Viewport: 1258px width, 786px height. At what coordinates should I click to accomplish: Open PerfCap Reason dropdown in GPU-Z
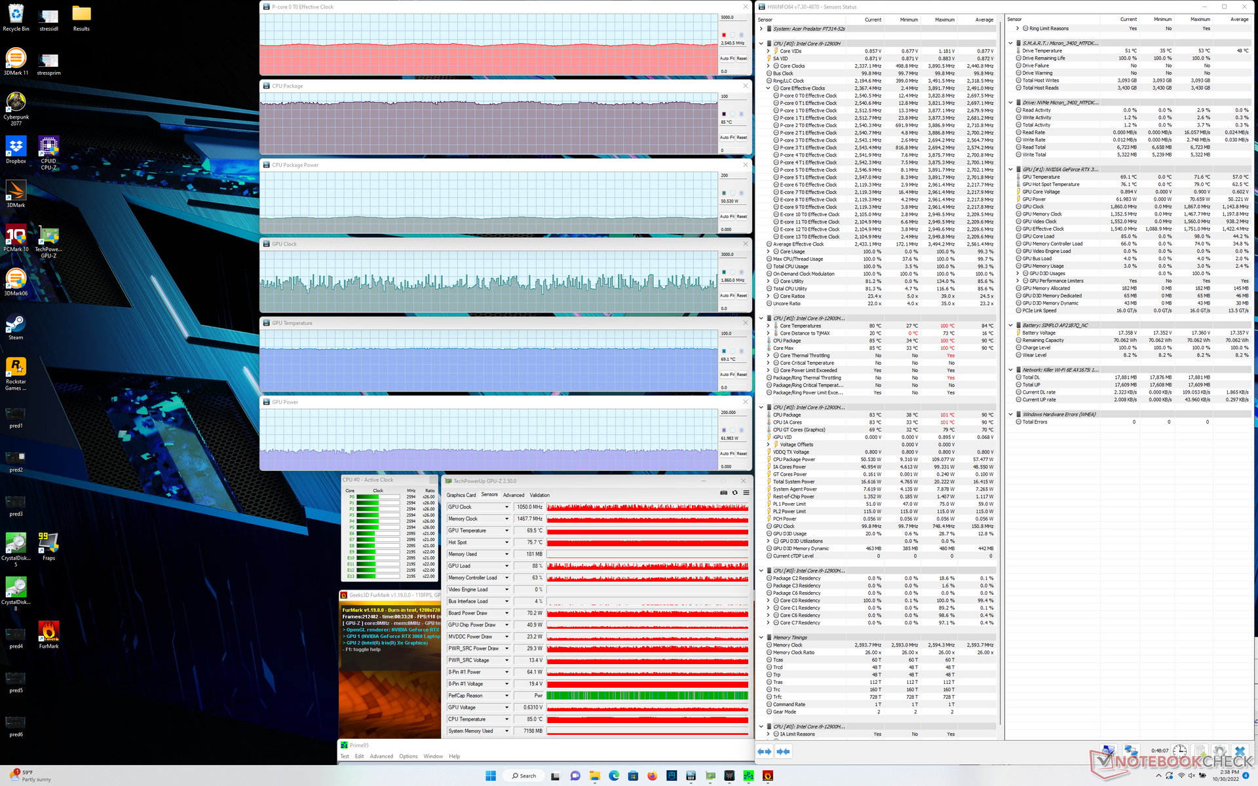[x=506, y=696]
